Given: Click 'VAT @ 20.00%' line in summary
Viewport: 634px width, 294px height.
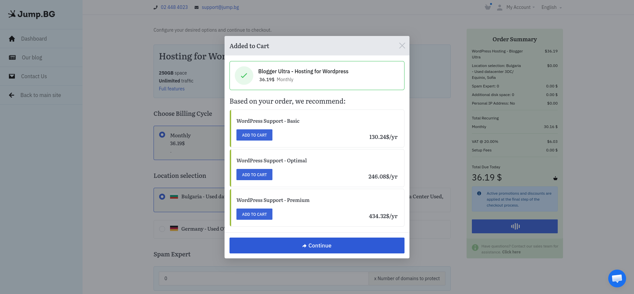Looking at the screenshot, I should [514, 142].
